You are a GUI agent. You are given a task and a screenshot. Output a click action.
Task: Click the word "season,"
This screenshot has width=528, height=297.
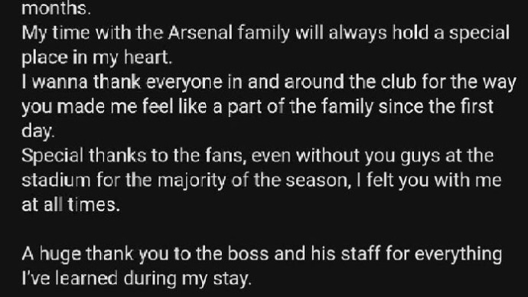[318, 181]
